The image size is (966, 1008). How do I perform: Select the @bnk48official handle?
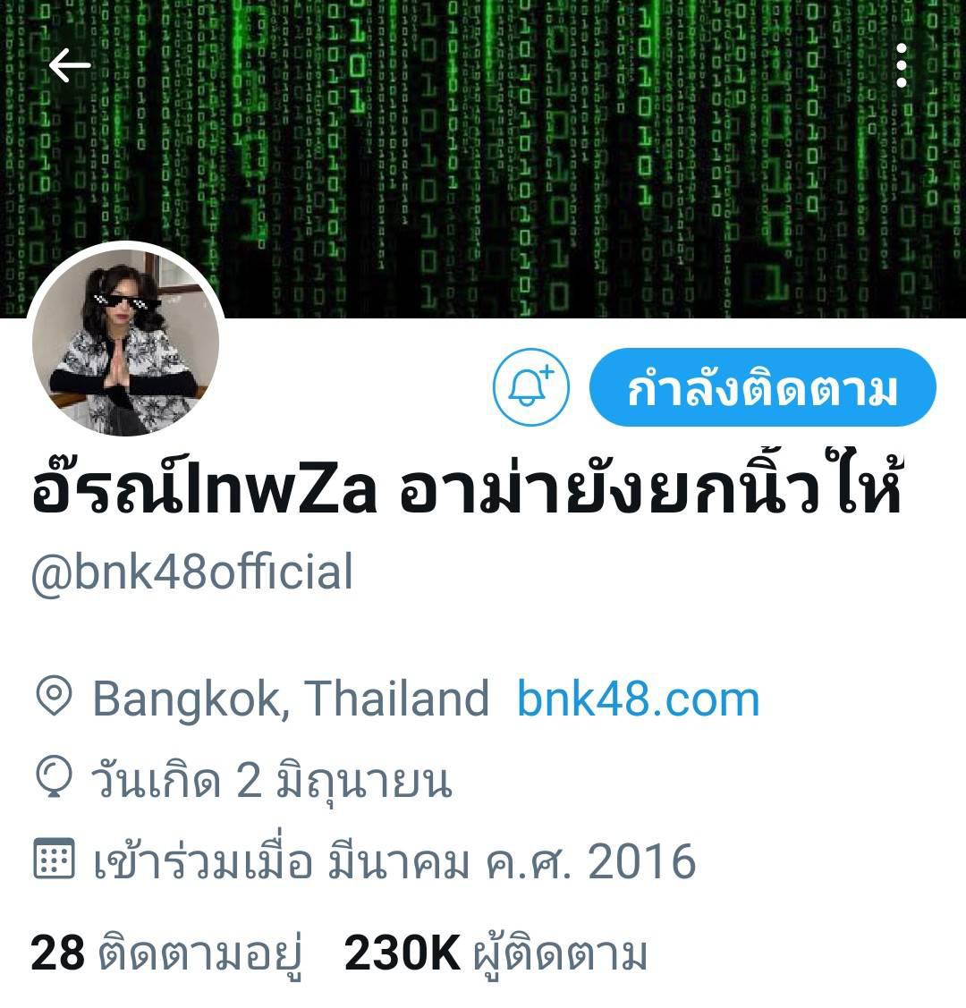pos(192,572)
